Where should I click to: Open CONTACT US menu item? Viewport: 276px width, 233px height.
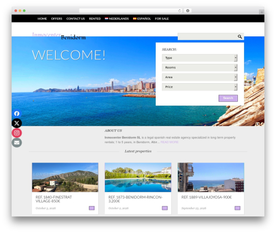click(x=76, y=19)
